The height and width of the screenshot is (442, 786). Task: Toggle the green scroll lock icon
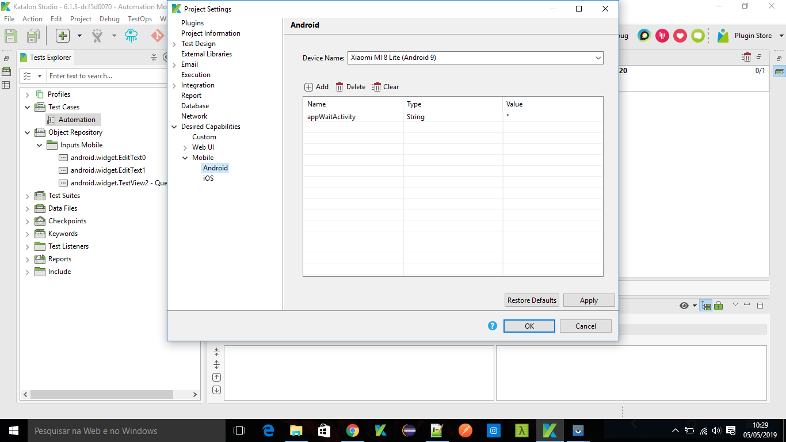click(x=719, y=306)
